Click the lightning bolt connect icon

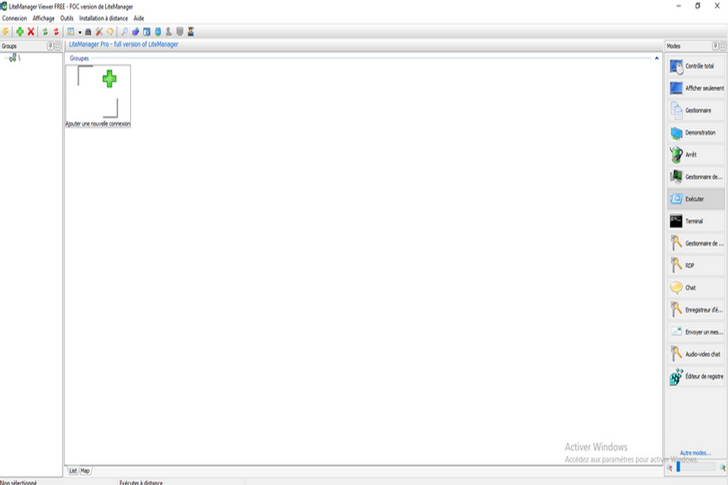(6, 32)
